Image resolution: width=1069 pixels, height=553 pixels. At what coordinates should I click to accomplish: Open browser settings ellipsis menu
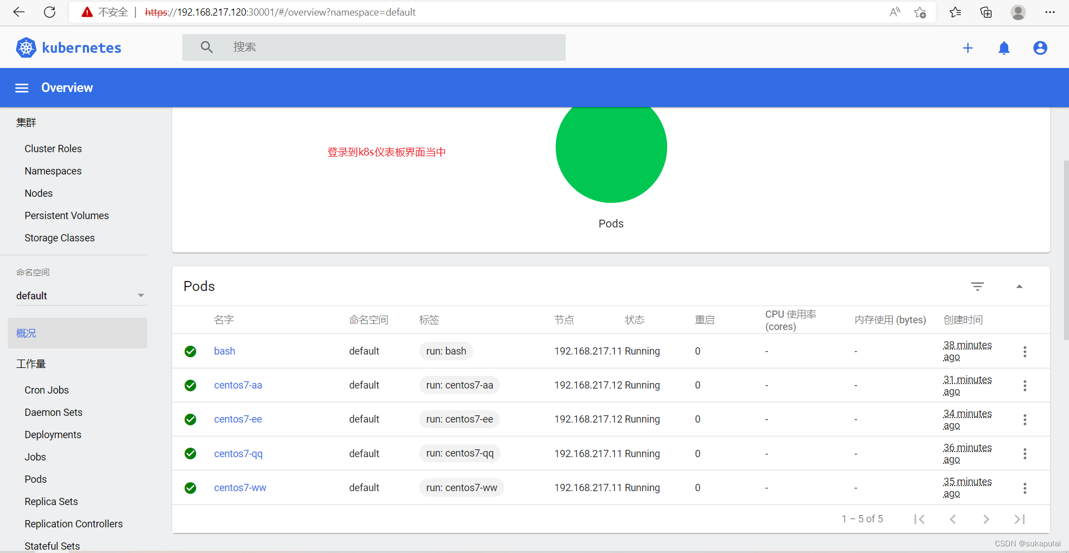click(1050, 12)
